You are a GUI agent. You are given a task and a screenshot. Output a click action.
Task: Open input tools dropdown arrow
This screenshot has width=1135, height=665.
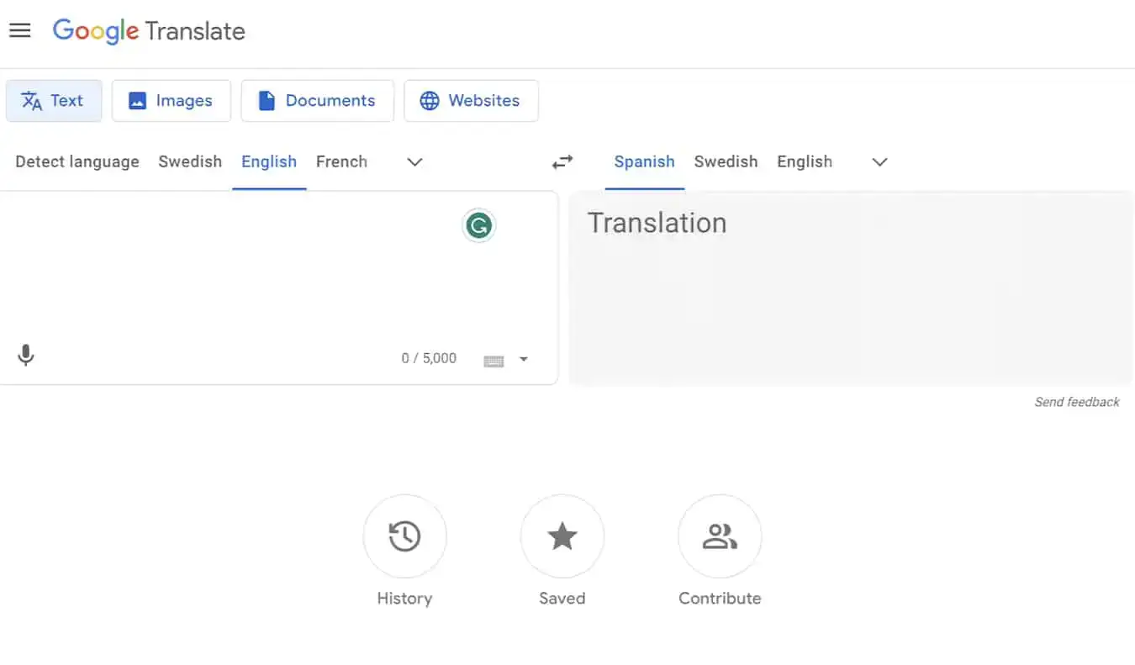point(524,360)
